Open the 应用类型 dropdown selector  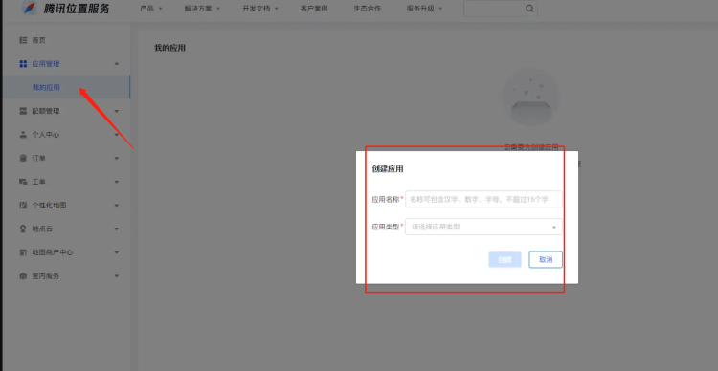[x=483, y=227]
